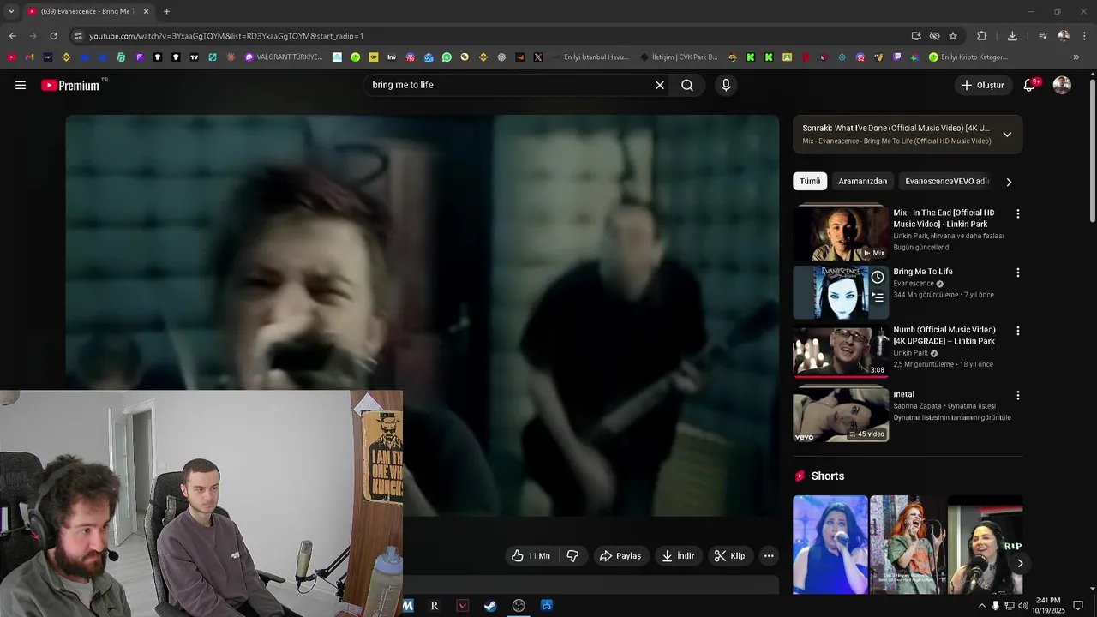Create a clip with Klip button
The image size is (1097, 617).
click(x=730, y=556)
